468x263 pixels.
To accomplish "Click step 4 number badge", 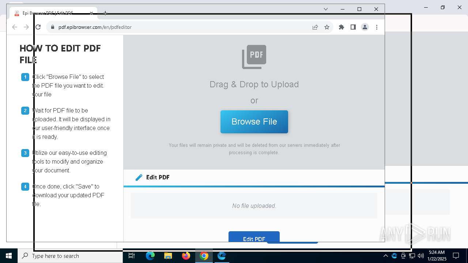I will [x=25, y=187].
